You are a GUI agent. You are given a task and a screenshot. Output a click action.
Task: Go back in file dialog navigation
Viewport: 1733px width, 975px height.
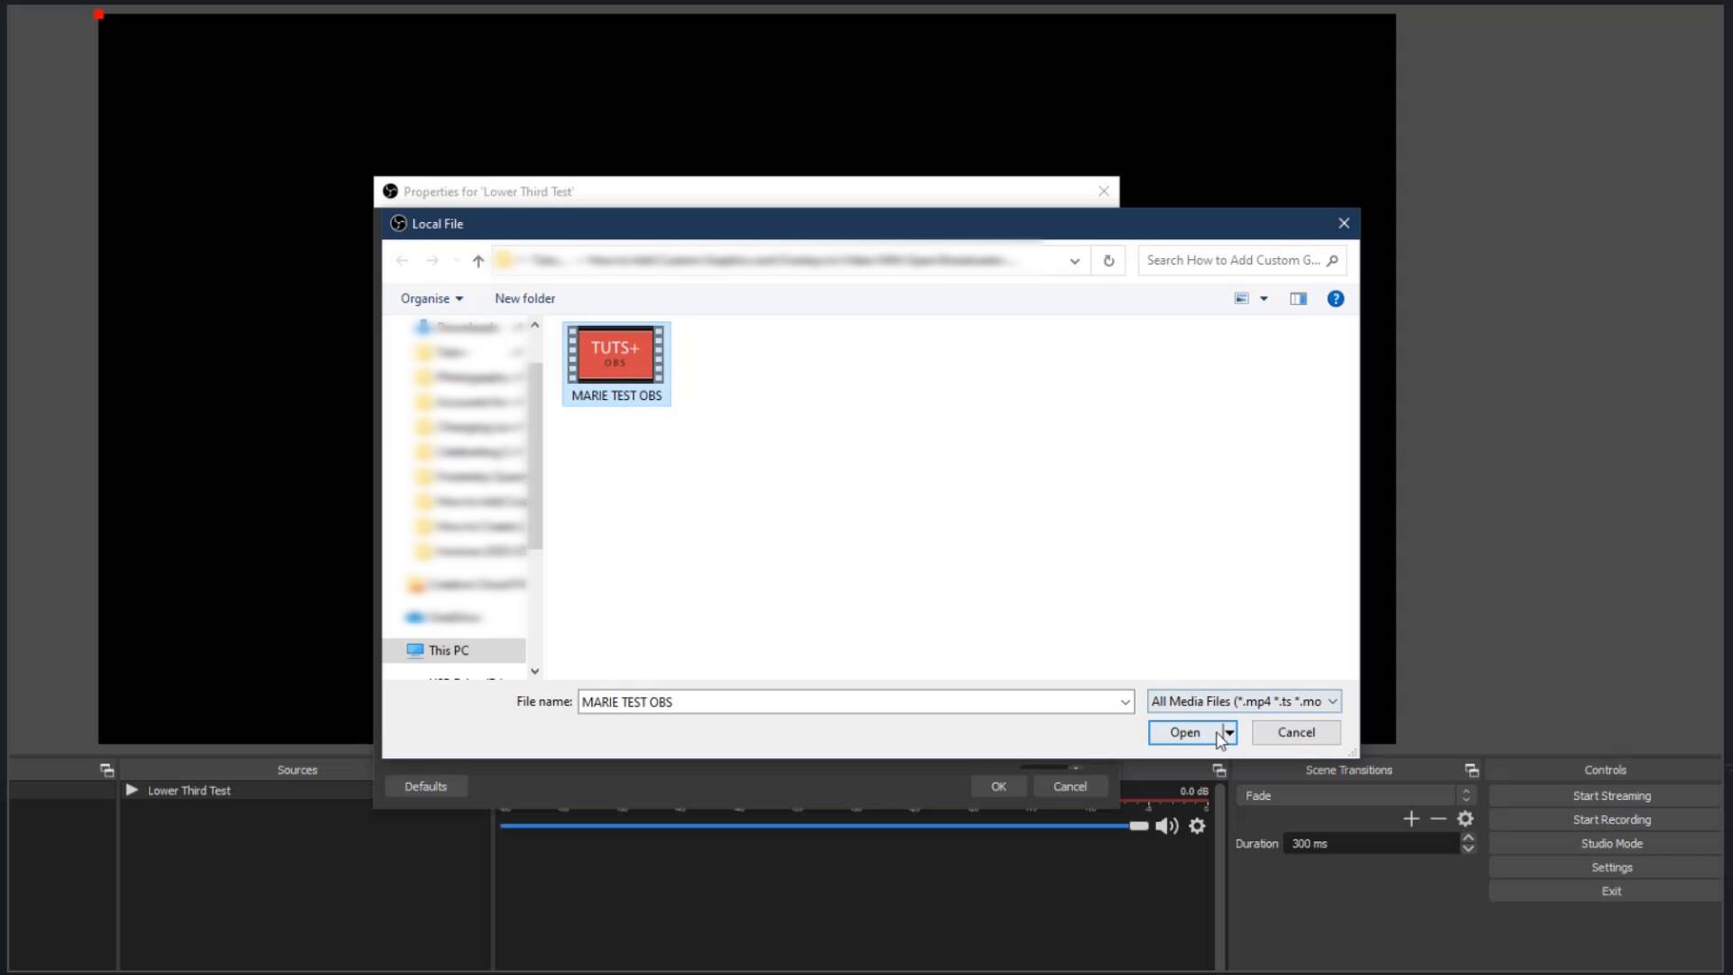[403, 261]
